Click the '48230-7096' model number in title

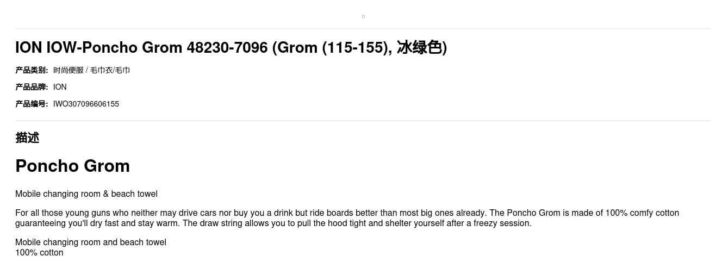point(227,48)
